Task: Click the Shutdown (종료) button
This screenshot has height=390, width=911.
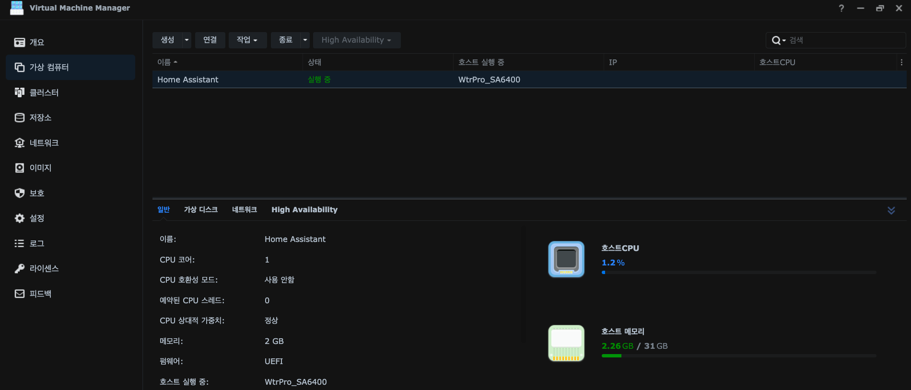Action: [285, 40]
